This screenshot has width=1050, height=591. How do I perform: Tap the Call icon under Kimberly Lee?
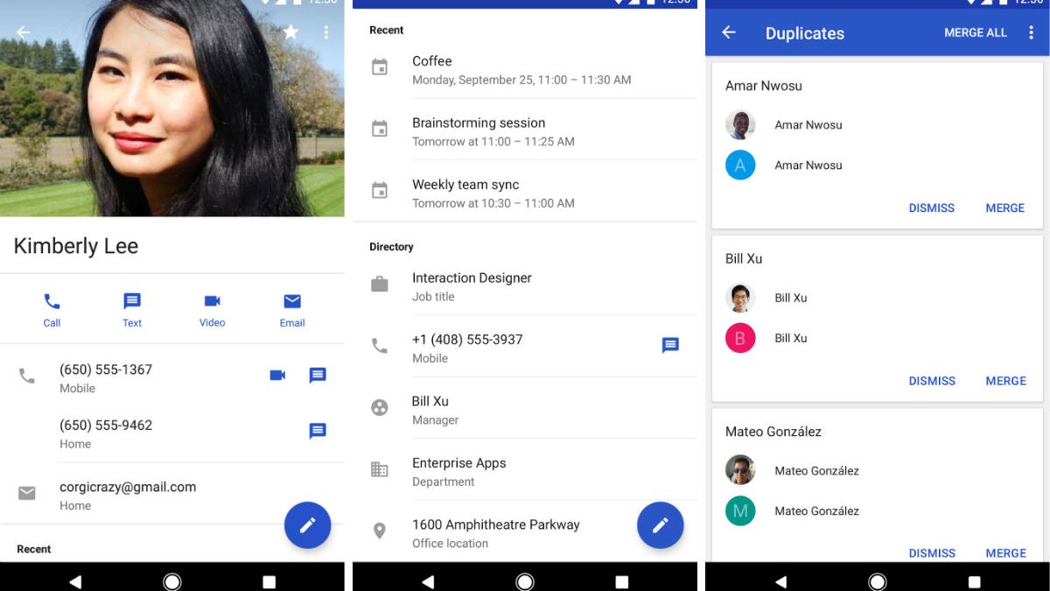coord(52,302)
